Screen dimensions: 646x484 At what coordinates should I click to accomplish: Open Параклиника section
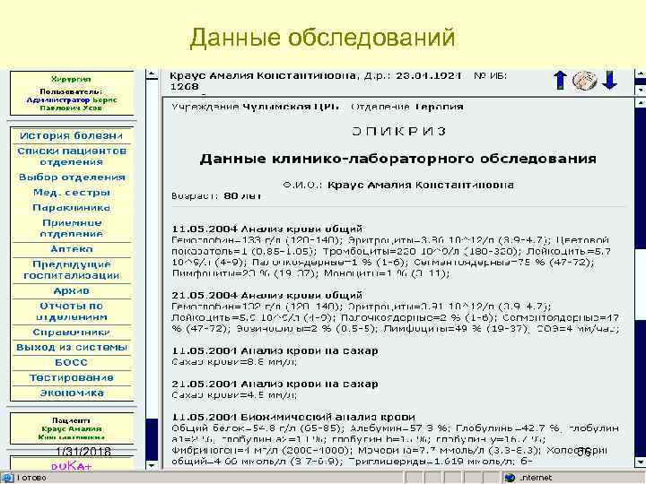pos(71,208)
